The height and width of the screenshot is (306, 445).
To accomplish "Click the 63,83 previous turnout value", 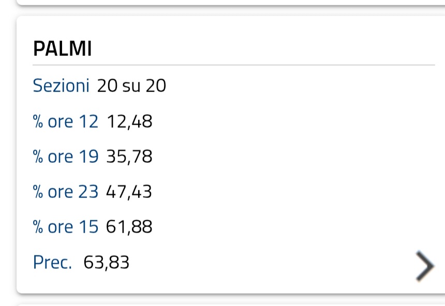I will tap(107, 263).
